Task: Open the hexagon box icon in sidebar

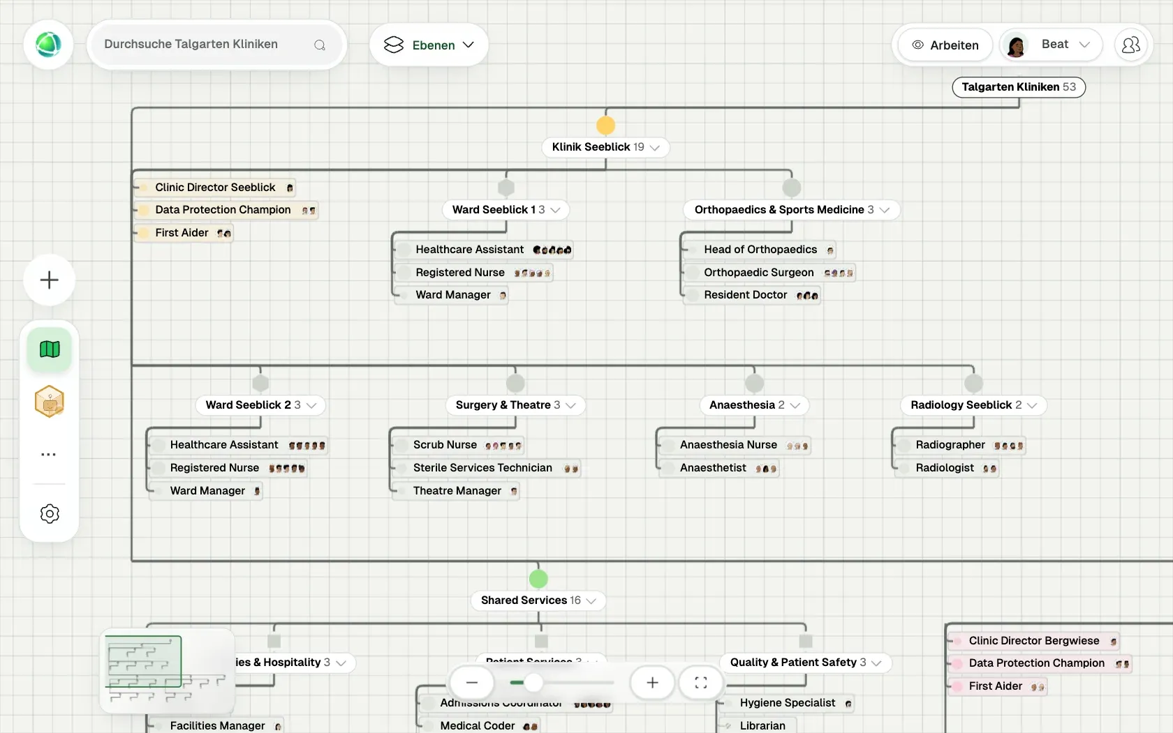Action: click(50, 402)
